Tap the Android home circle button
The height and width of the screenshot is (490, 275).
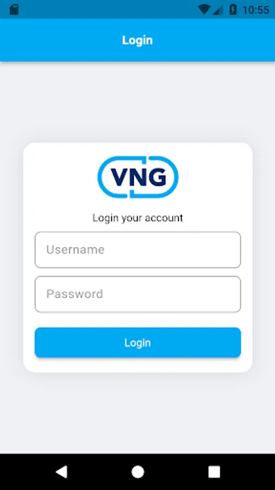(137, 472)
